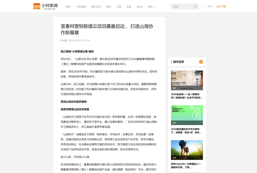Open the 小时视频 nav item
The height and width of the screenshot is (173, 257).
pyautogui.click(x=81, y=7)
